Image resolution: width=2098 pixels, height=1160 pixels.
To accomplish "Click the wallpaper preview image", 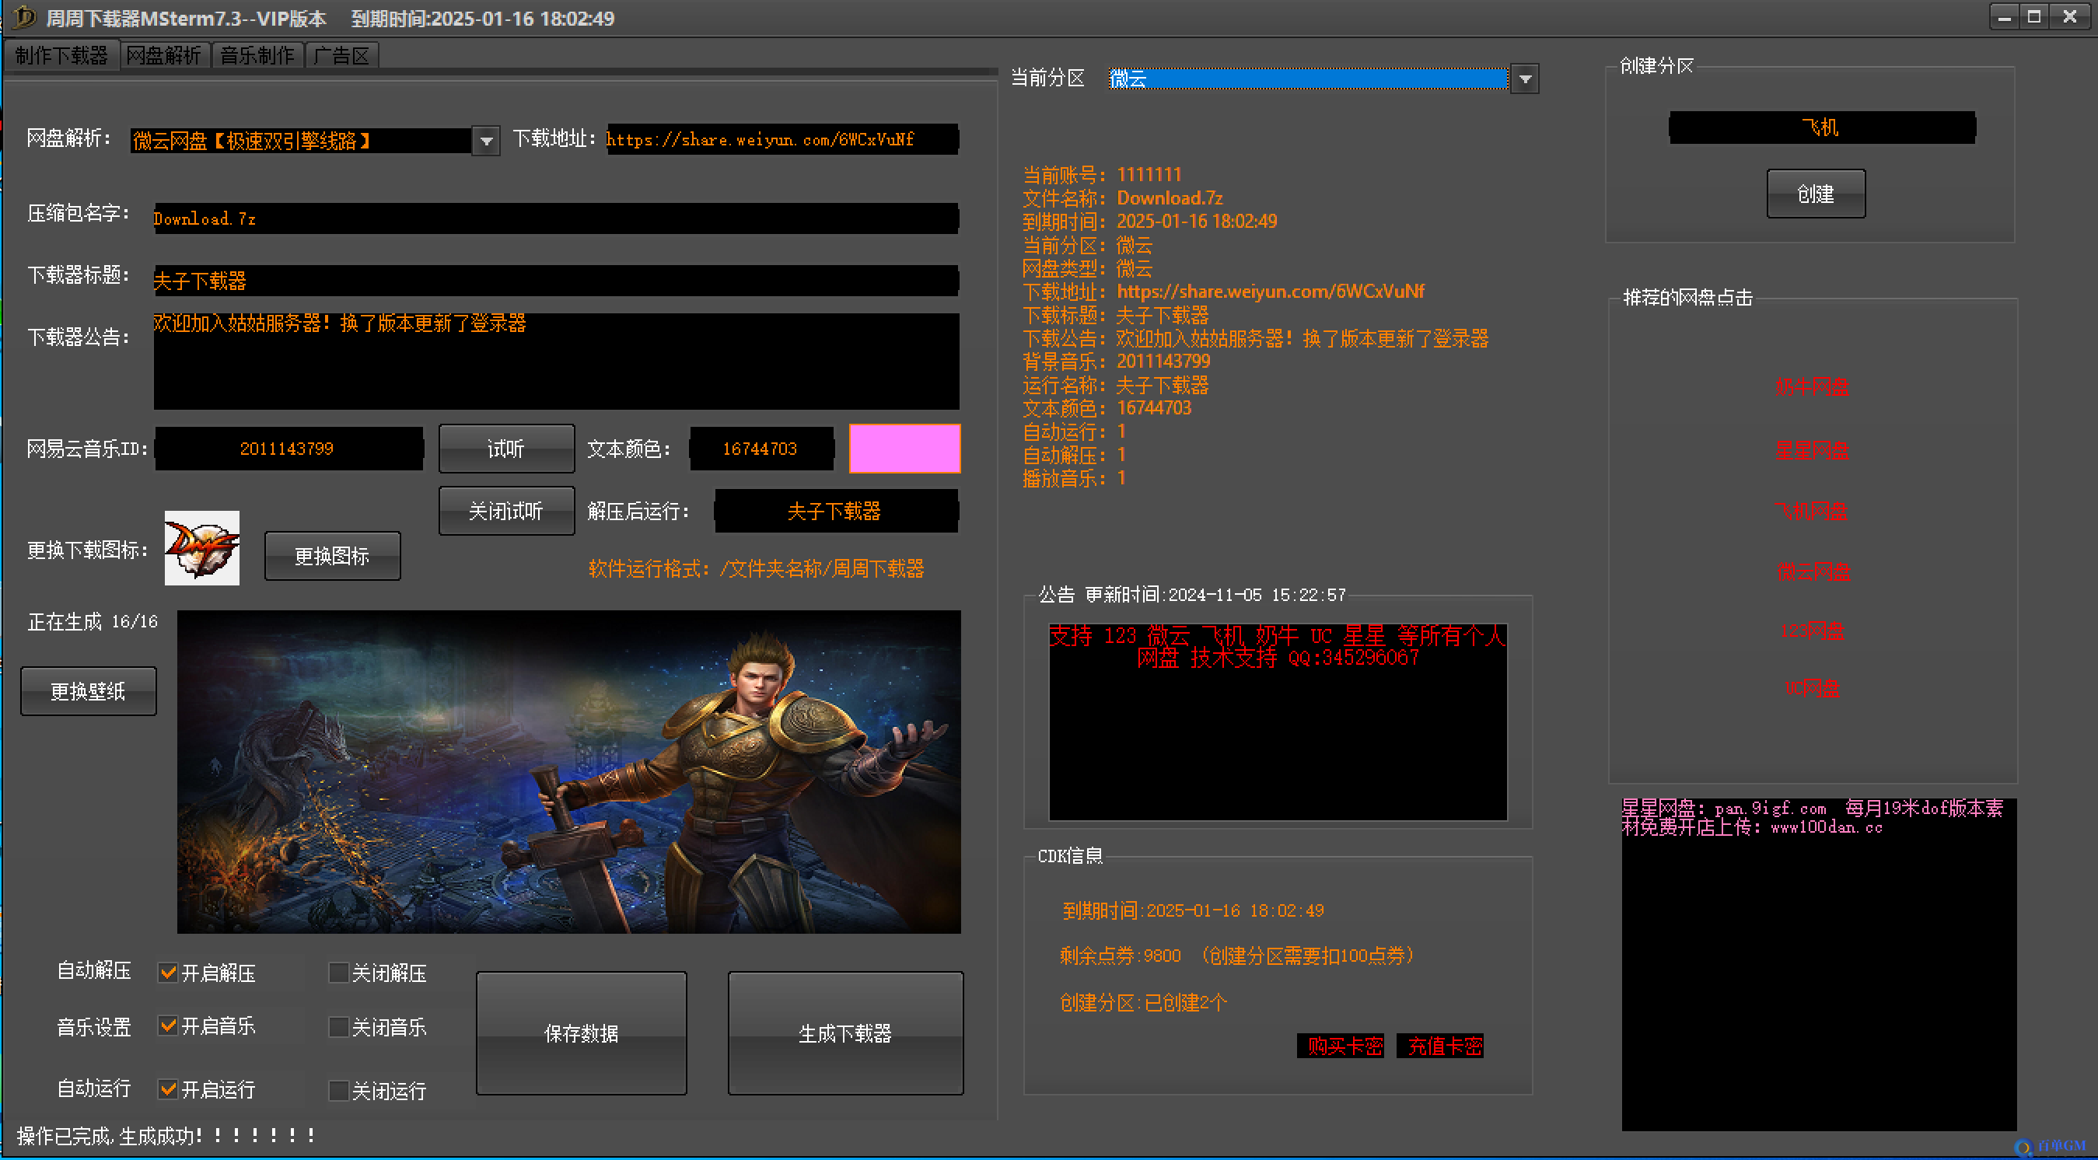I will pyautogui.click(x=569, y=772).
